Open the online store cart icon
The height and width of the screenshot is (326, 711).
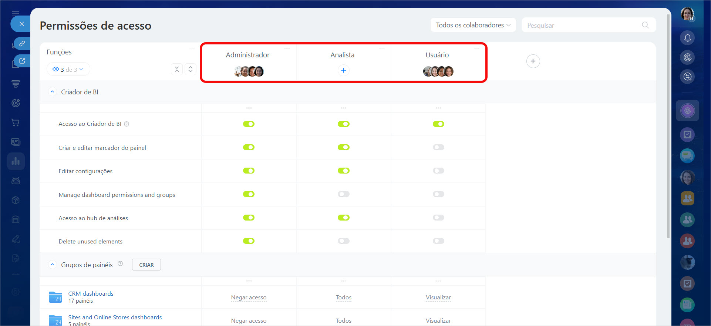click(16, 122)
